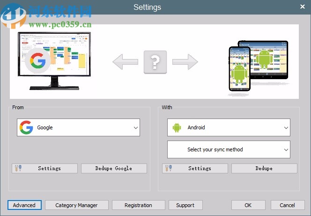The image size is (311, 216).
Task: Click the Android robot icon in With dropdown
Action: click(x=177, y=128)
